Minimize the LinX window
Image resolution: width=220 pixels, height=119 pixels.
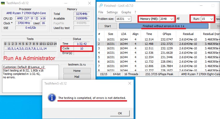click(201, 6)
